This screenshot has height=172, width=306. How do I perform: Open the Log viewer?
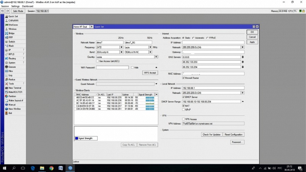pos(11,75)
